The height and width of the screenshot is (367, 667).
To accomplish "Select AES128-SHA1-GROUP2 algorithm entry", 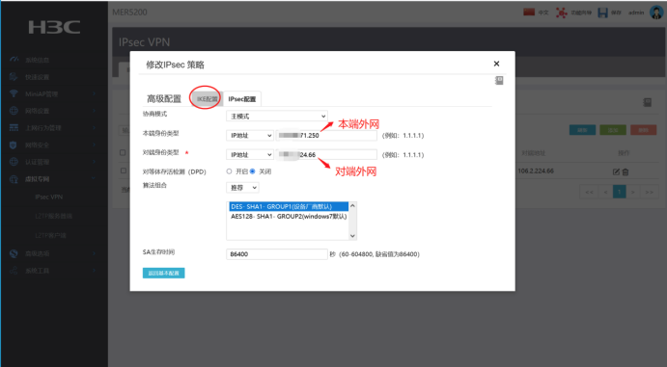I will [289, 217].
